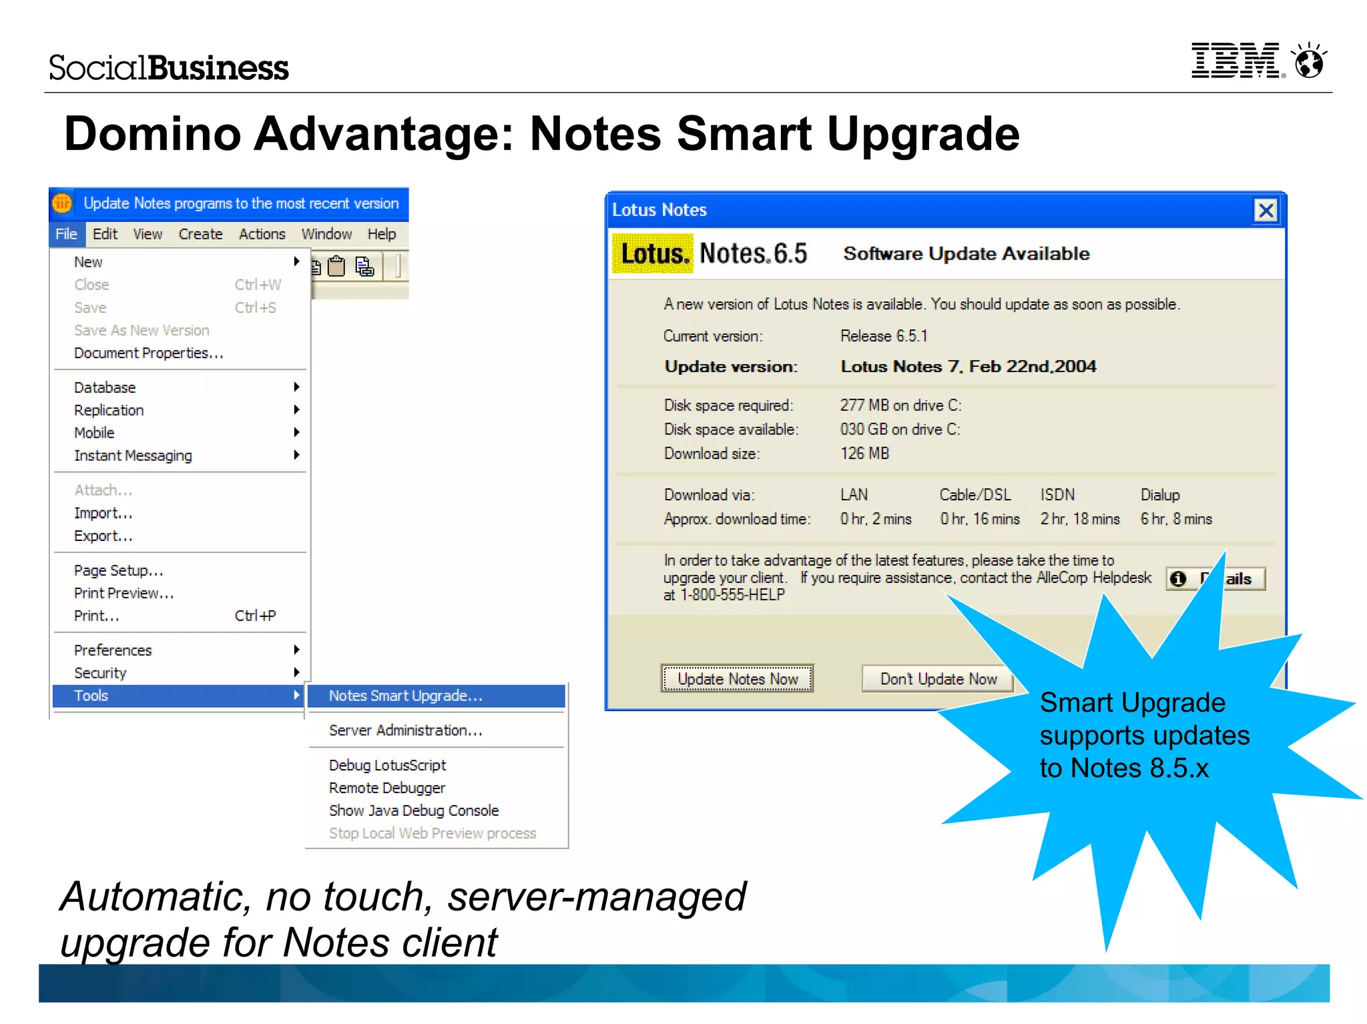Image resolution: width=1367 pixels, height=1024 pixels.
Task: Choose Export... from the File menu
Action: point(180,536)
